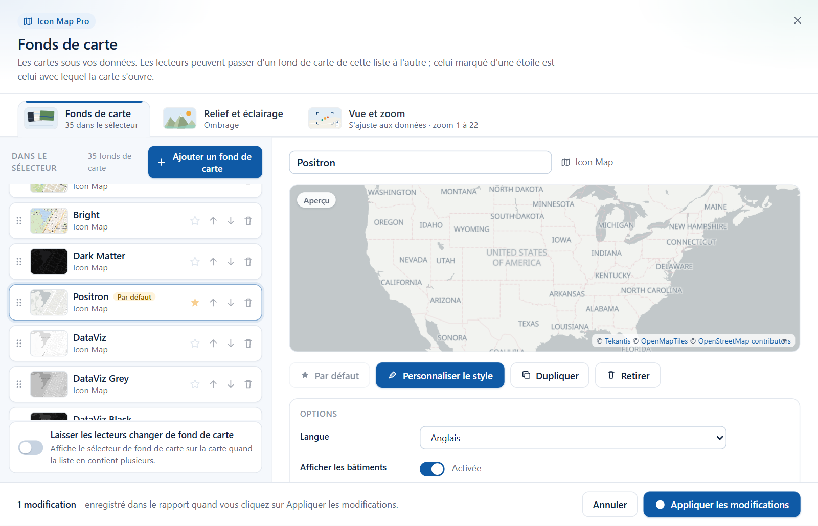The height and width of the screenshot is (526, 818).
Task: Open the OpenMapTiles attribution link
Action: click(x=664, y=341)
